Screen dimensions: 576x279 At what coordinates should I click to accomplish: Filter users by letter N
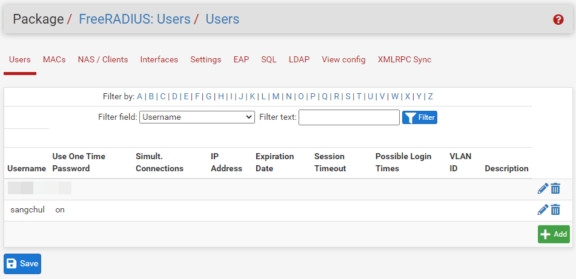289,97
